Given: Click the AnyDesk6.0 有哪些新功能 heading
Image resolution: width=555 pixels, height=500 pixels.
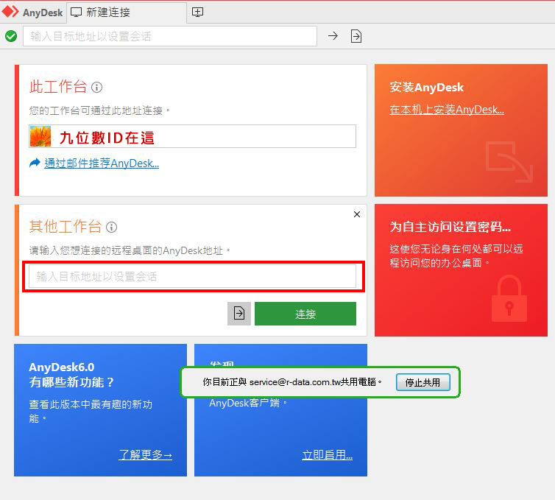Looking at the screenshot, I should tap(71, 375).
